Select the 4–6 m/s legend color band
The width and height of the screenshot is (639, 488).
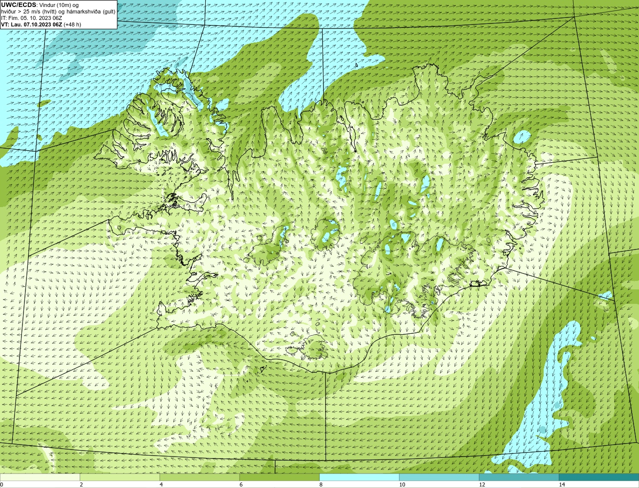(200, 477)
